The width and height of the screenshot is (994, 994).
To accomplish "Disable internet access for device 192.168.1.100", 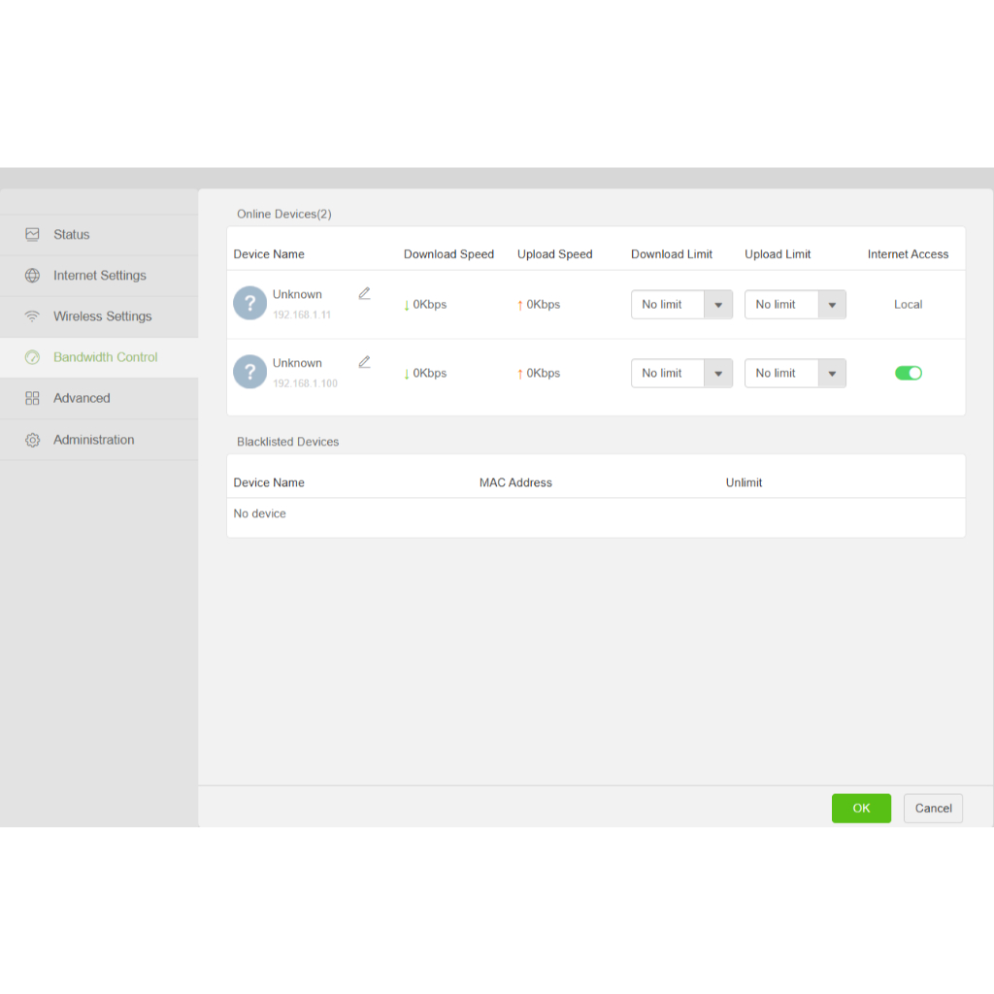I will tap(908, 373).
